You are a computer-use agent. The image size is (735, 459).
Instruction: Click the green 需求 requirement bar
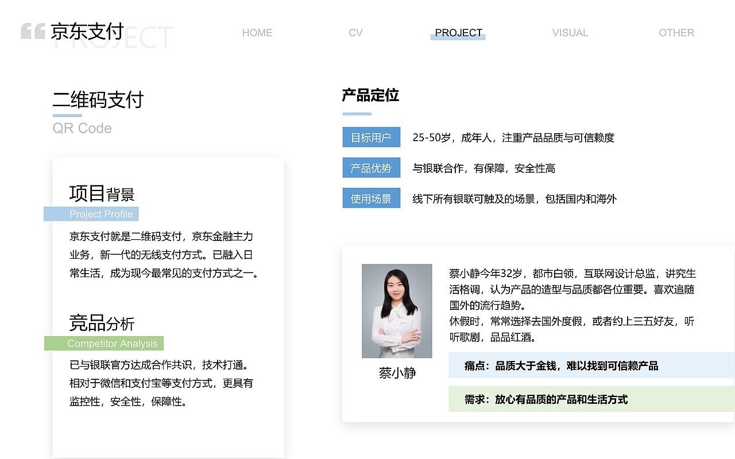click(x=591, y=399)
